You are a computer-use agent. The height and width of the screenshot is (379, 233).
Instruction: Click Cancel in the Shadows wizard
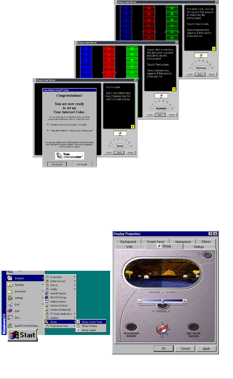coord(212,74)
